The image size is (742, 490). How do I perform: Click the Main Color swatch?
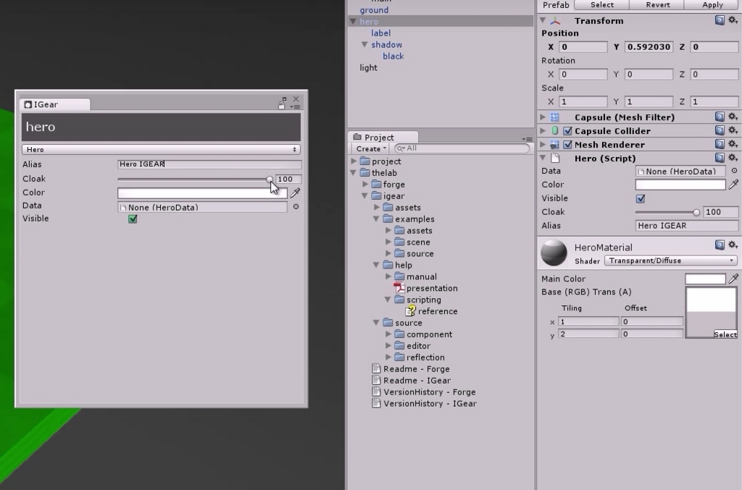pyautogui.click(x=705, y=279)
